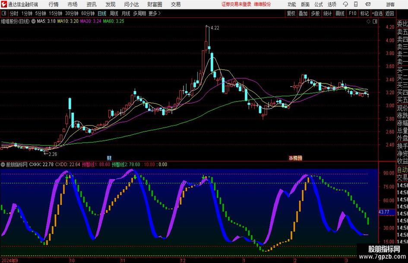Viewport: 408px width, 263px height.
Task: Click the 2.26 low price label
Action: coord(53,154)
